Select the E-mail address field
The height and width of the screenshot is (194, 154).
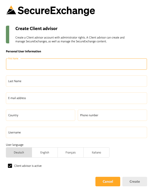click(x=76, y=98)
